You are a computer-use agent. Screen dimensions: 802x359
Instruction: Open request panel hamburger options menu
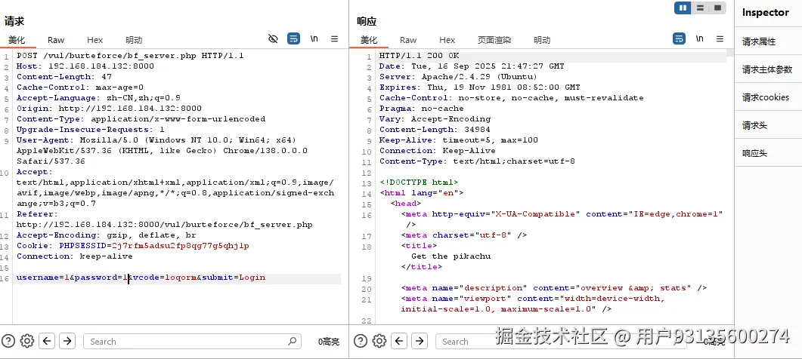pyautogui.click(x=335, y=38)
